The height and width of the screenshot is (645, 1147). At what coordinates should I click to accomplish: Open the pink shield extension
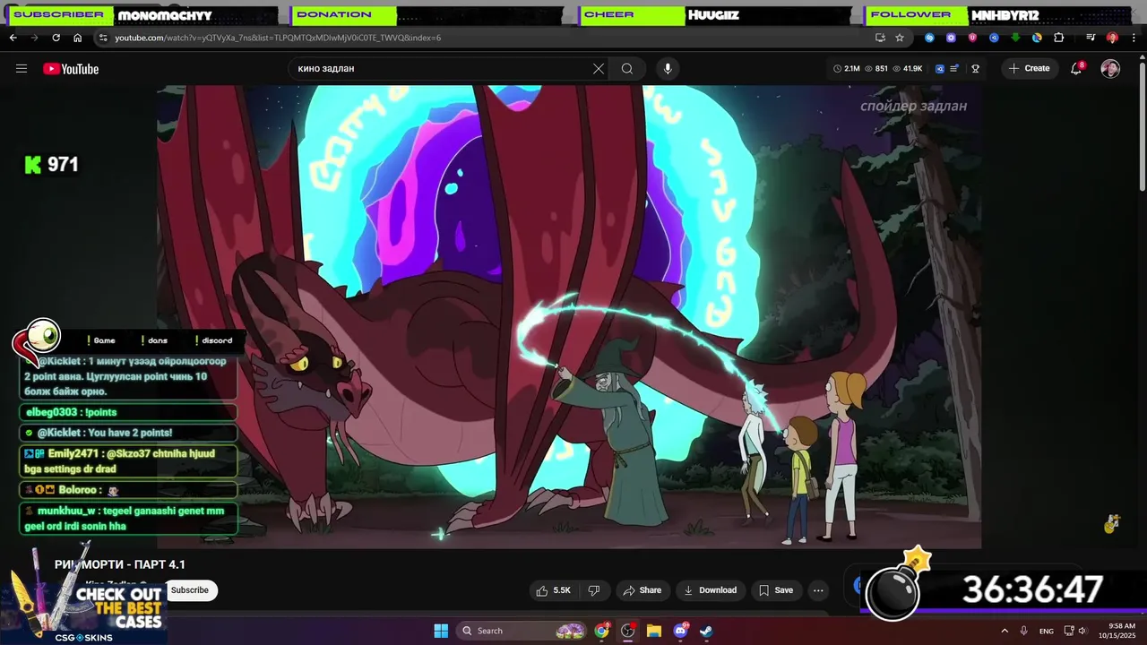coord(972,38)
